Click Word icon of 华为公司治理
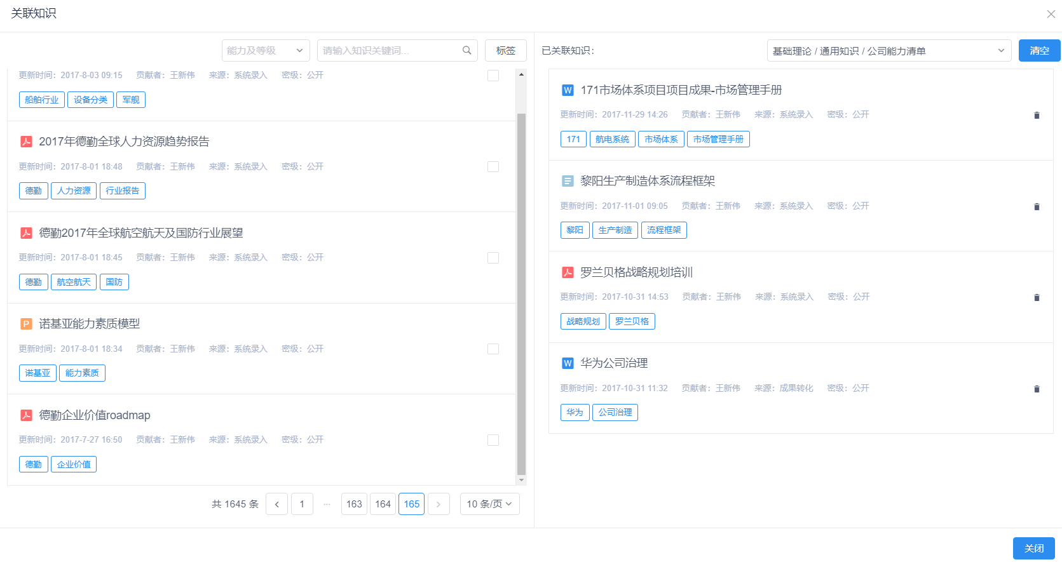This screenshot has height=562, width=1062. 568,363
